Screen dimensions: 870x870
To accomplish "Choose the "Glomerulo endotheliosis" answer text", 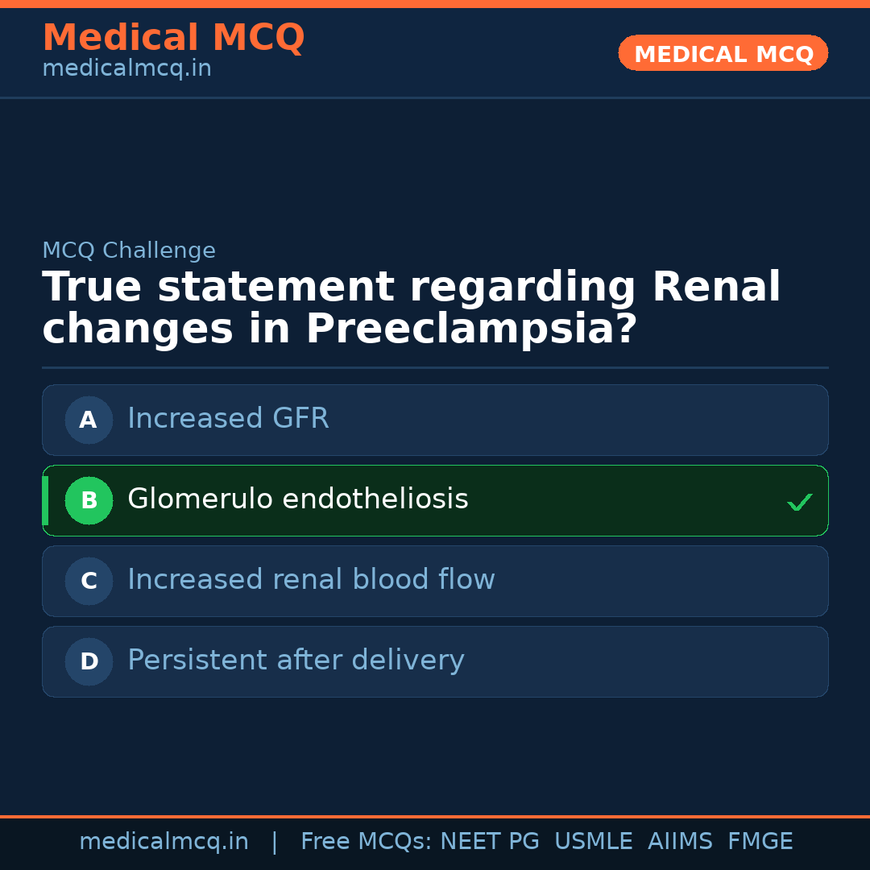I will tap(297, 499).
